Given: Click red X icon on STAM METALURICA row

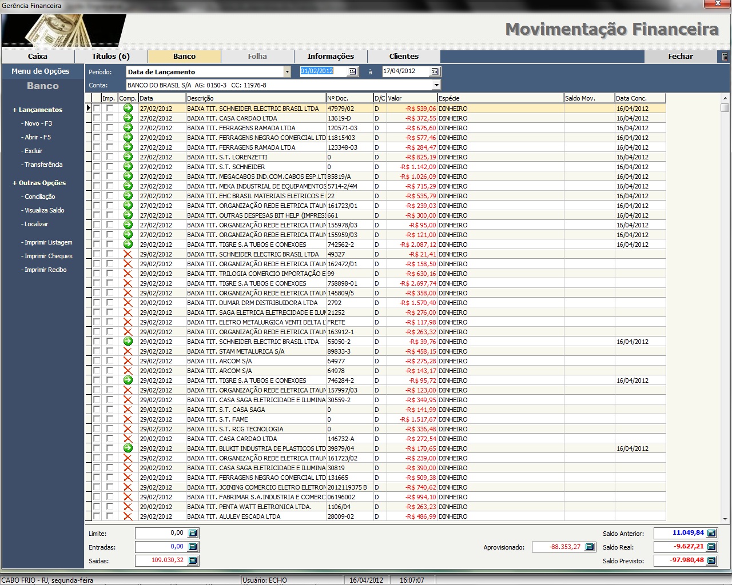Looking at the screenshot, I should (128, 351).
